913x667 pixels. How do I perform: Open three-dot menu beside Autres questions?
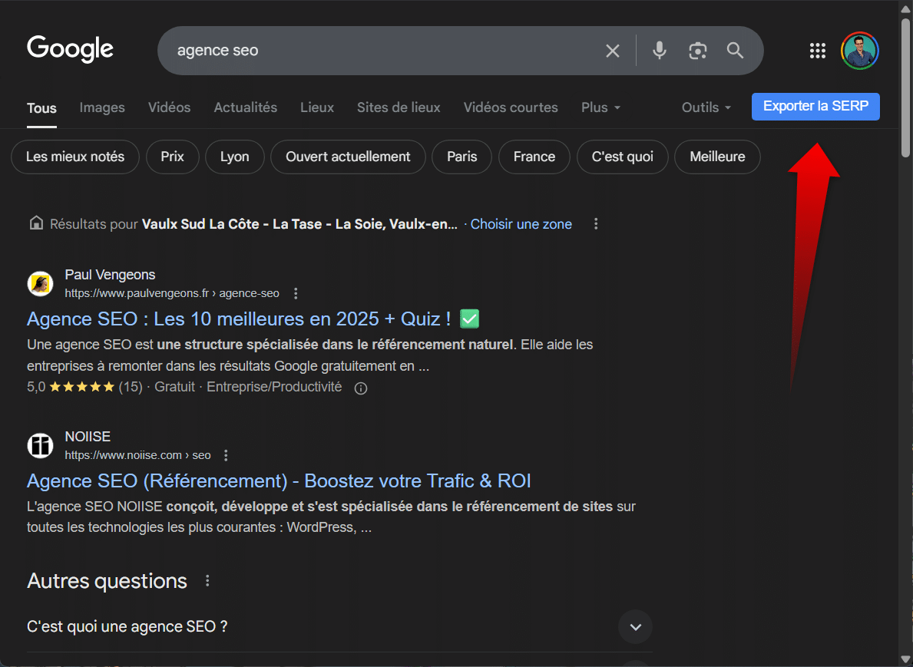tap(207, 581)
